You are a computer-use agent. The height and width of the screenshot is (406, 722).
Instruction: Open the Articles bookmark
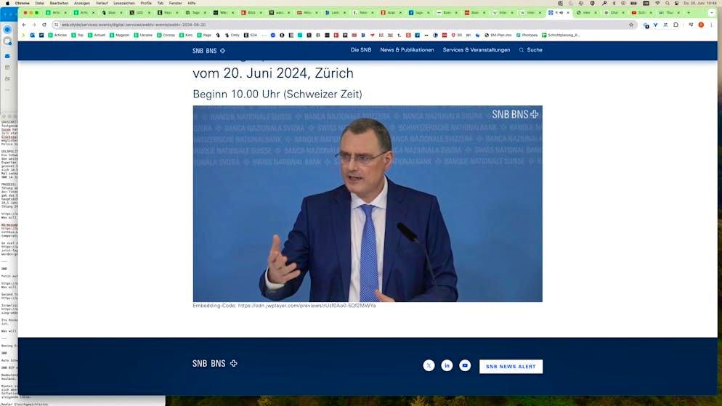(x=57, y=35)
